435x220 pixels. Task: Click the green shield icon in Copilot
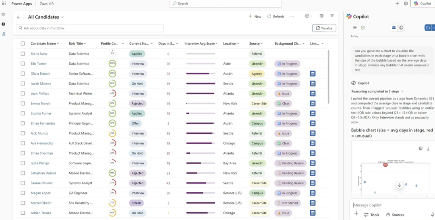pos(362,28)
